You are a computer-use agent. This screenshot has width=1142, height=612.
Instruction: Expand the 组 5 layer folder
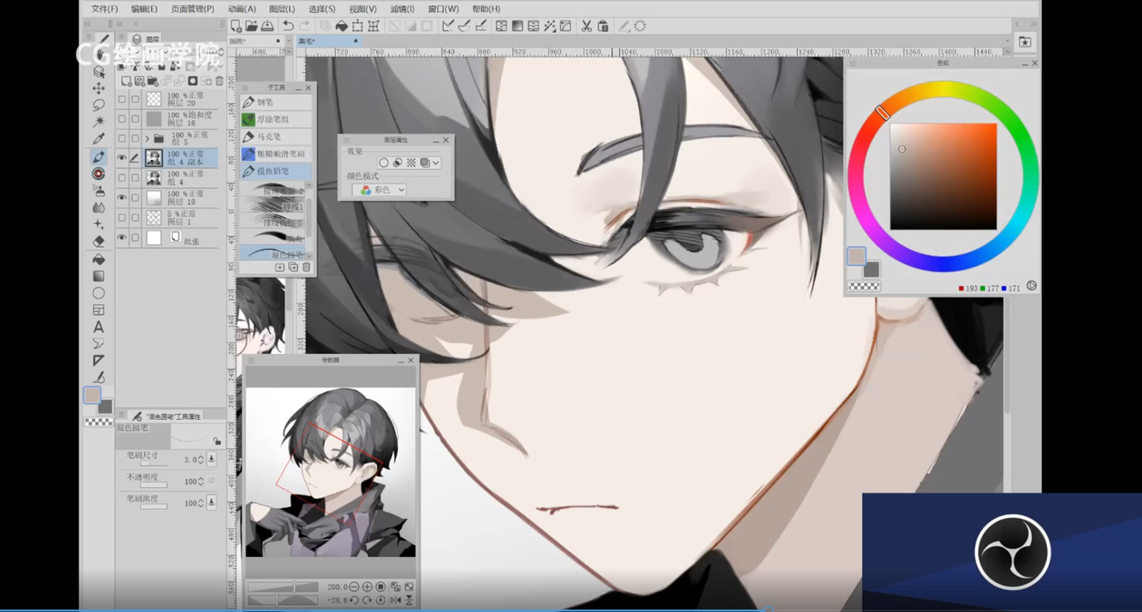click(147, 139)
